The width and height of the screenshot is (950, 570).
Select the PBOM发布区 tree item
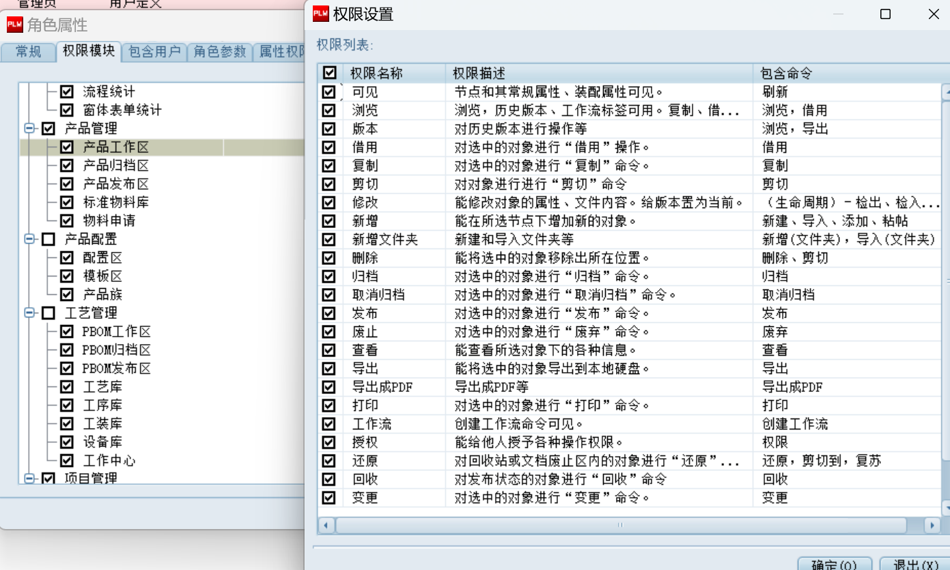[117, 368]
